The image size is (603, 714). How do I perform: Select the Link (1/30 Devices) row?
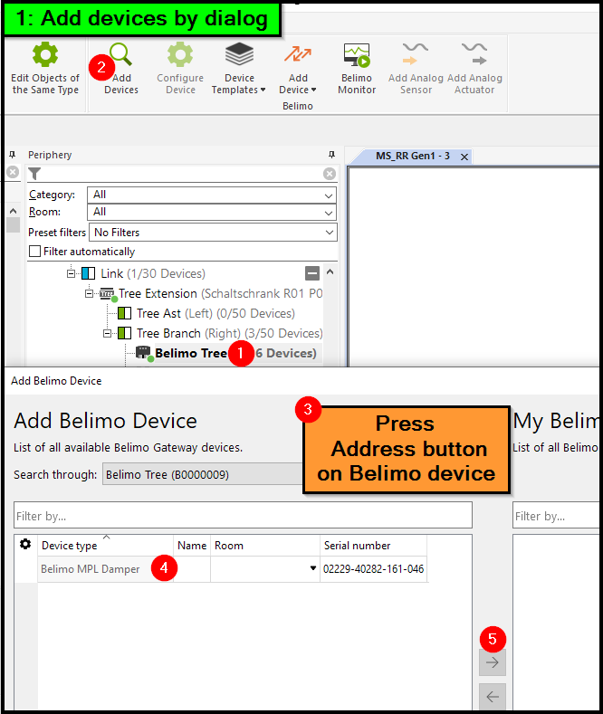(143, 273)
